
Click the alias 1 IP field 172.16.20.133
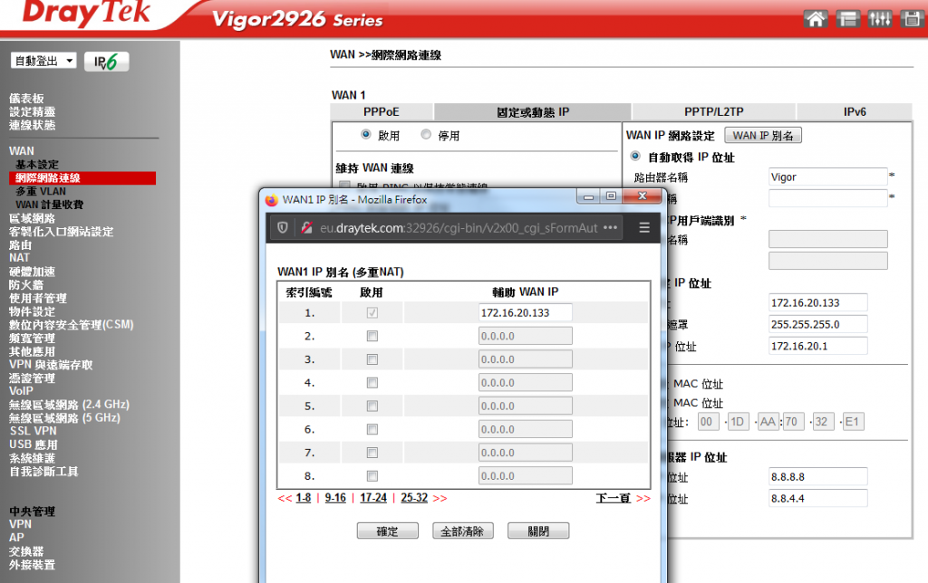pos(526,313)
